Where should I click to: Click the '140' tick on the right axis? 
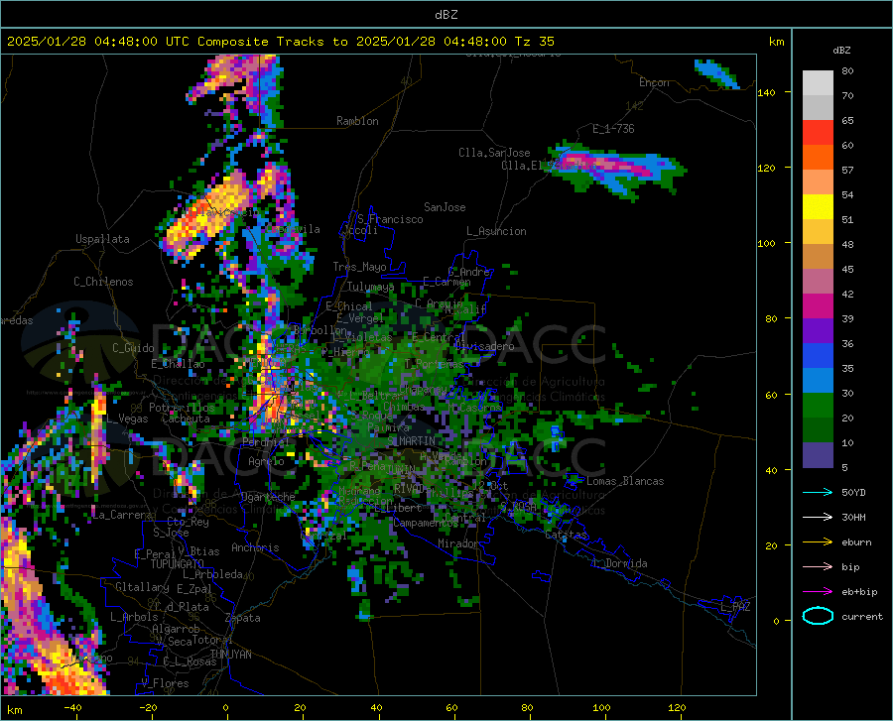[767, 92]
